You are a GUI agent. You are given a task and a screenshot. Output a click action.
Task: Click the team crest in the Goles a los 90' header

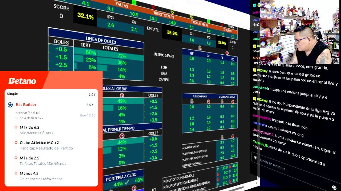(122, 95)
